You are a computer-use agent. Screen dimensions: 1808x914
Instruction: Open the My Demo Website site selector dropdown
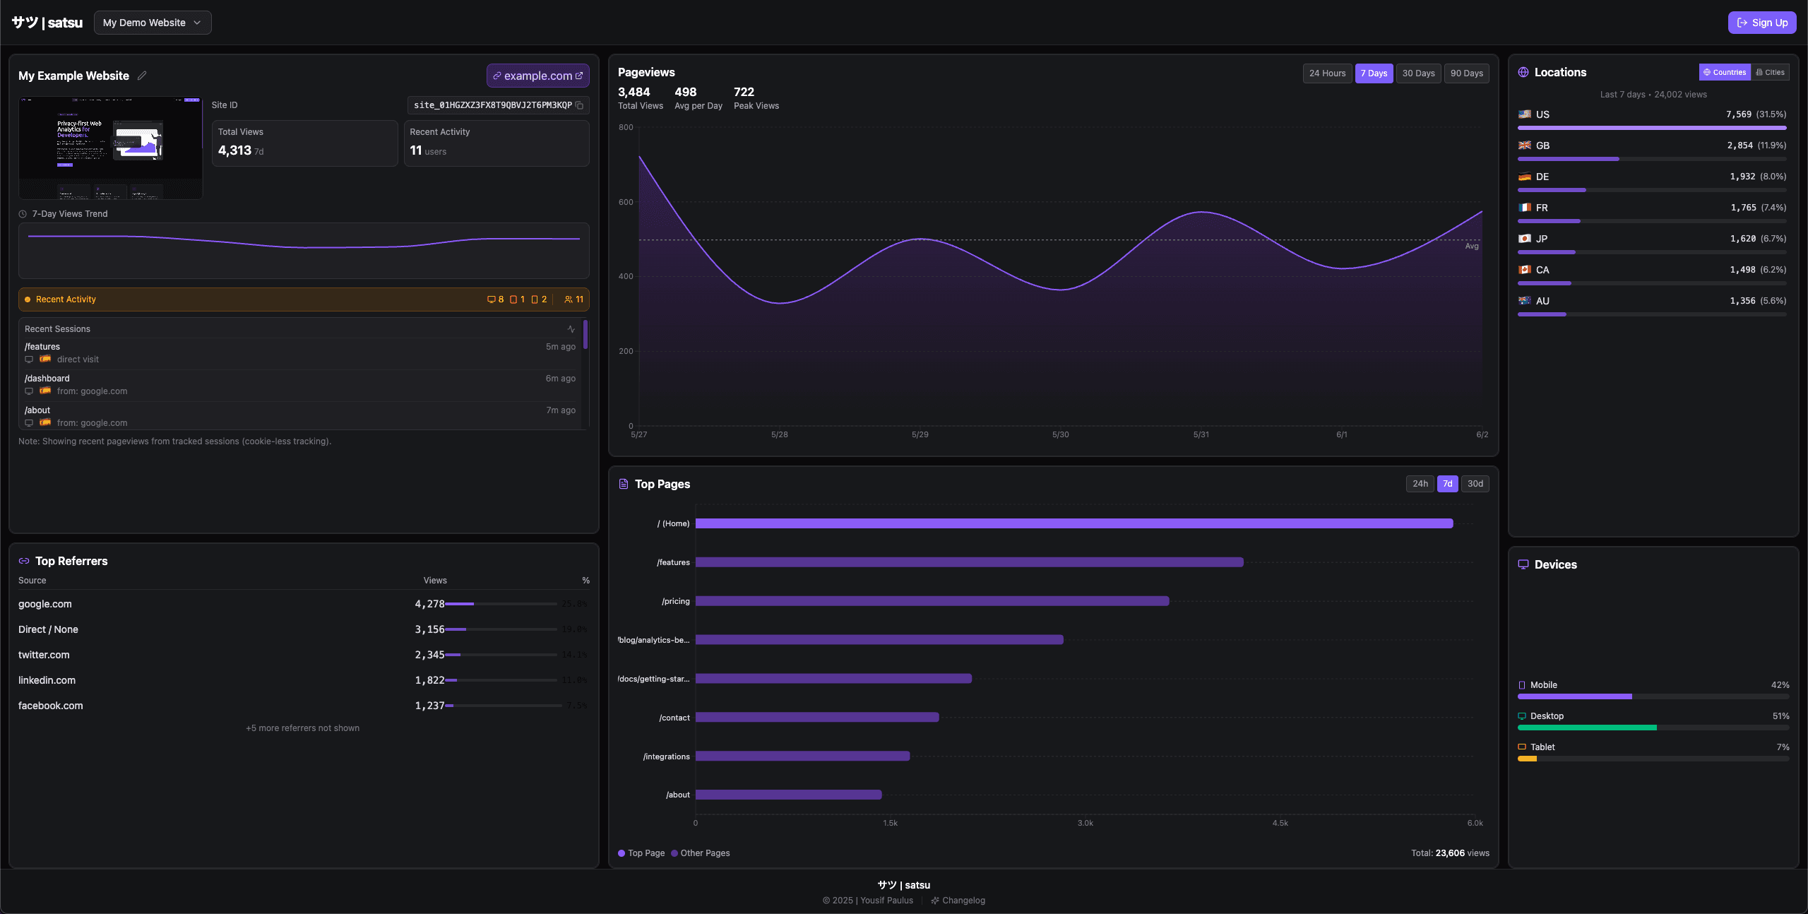coord(153,23)
